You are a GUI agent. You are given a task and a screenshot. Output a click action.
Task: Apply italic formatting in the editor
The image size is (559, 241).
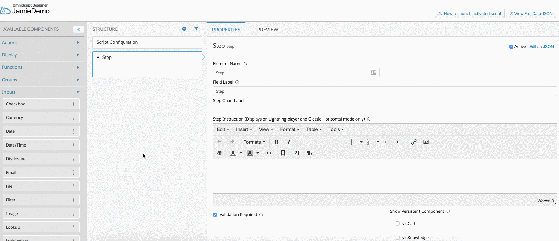(x=289, y=142)
